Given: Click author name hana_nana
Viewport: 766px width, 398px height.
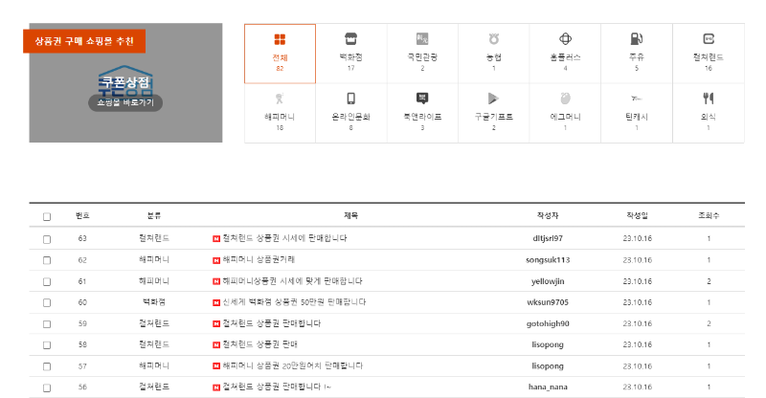Looking at the screenshot, I should 548,387.
